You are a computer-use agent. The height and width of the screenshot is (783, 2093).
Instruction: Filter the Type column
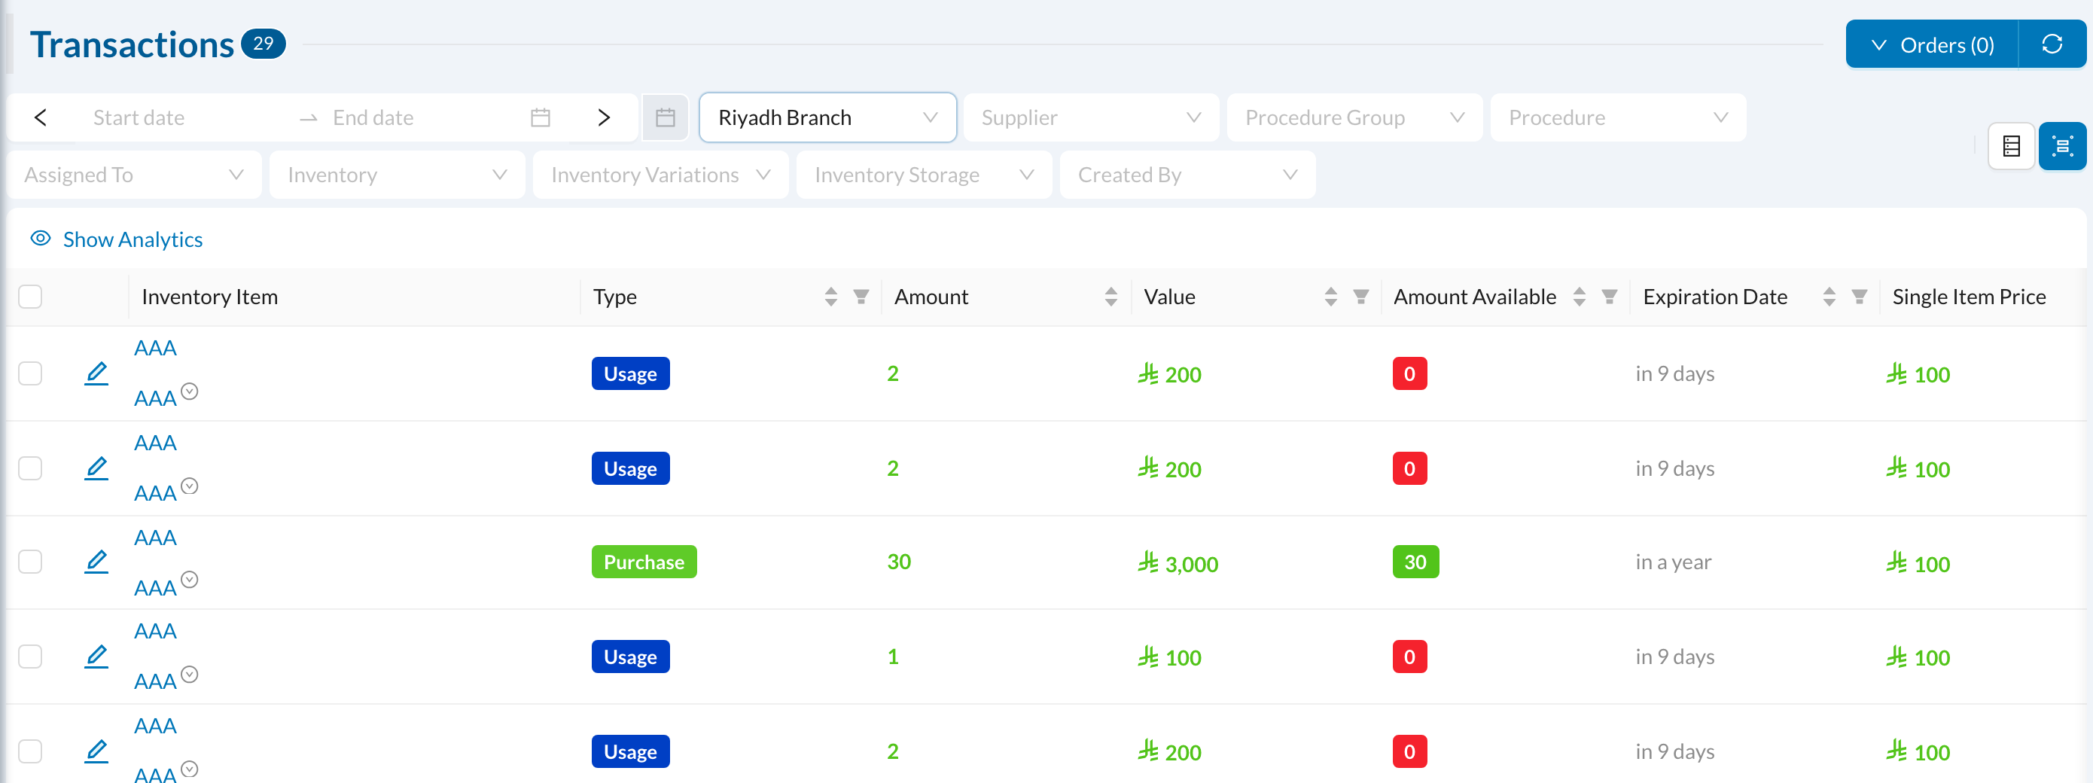coord(861,297)
